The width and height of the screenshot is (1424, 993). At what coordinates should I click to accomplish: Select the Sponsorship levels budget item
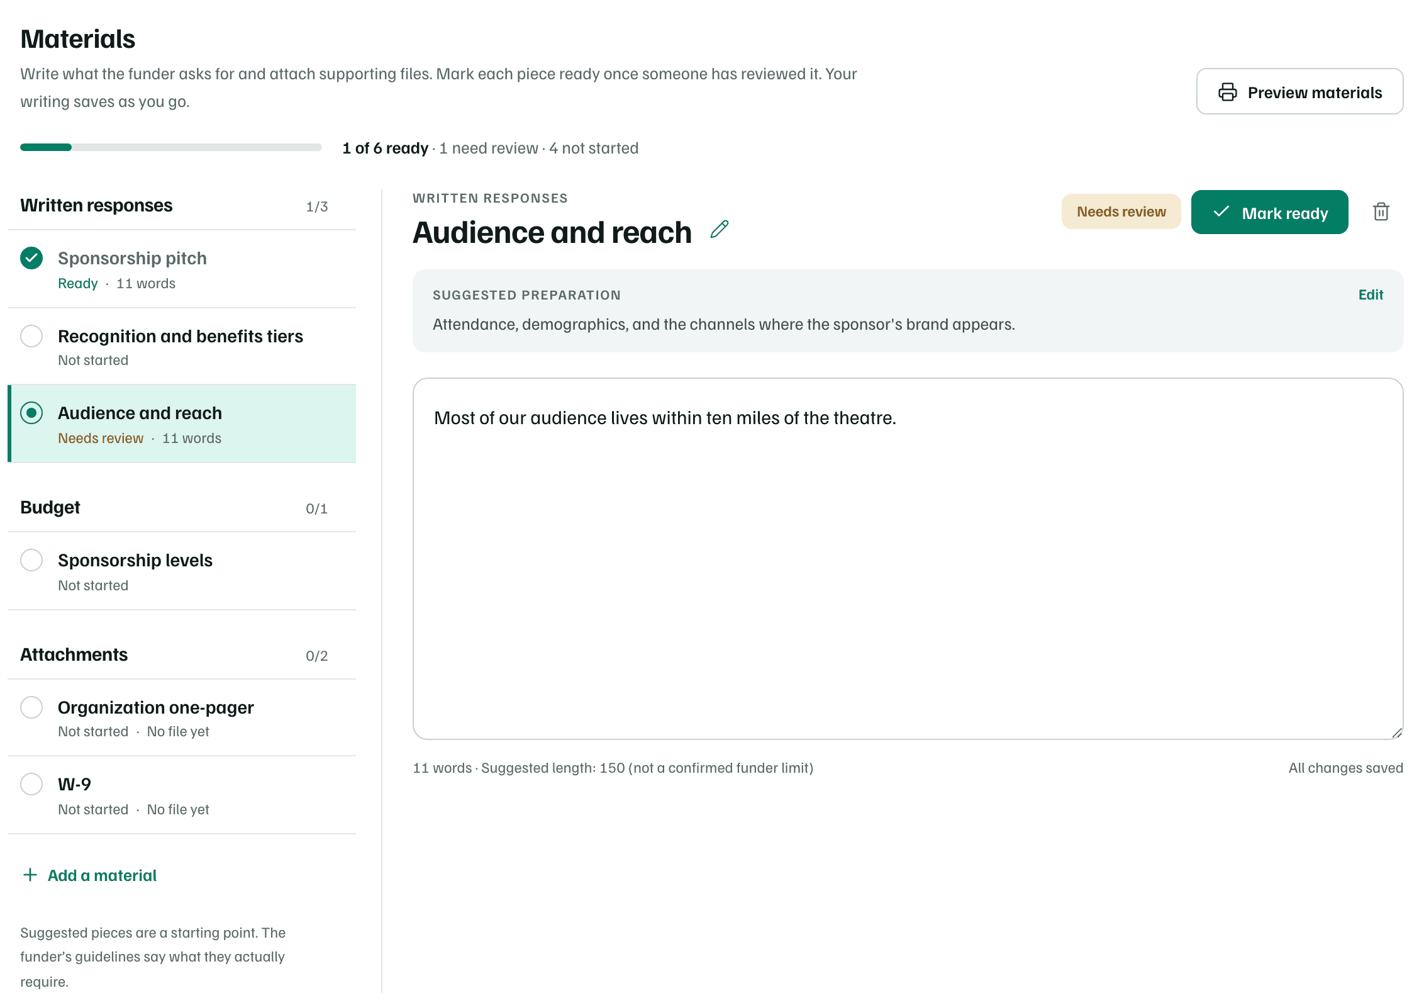(x=182, y=571)
